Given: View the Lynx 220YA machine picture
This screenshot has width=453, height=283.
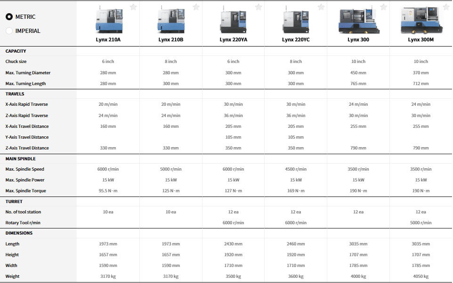Looking at the screenshot, I should point(233,20).
